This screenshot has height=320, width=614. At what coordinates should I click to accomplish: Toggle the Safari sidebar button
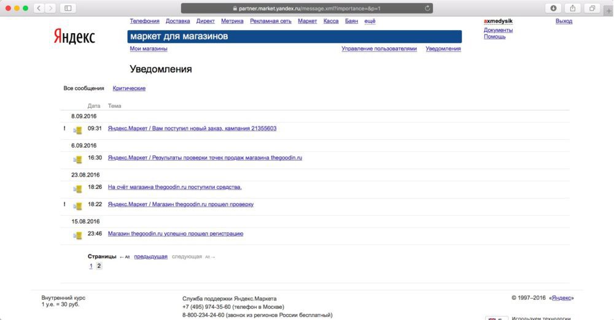(x=68, y=8)
